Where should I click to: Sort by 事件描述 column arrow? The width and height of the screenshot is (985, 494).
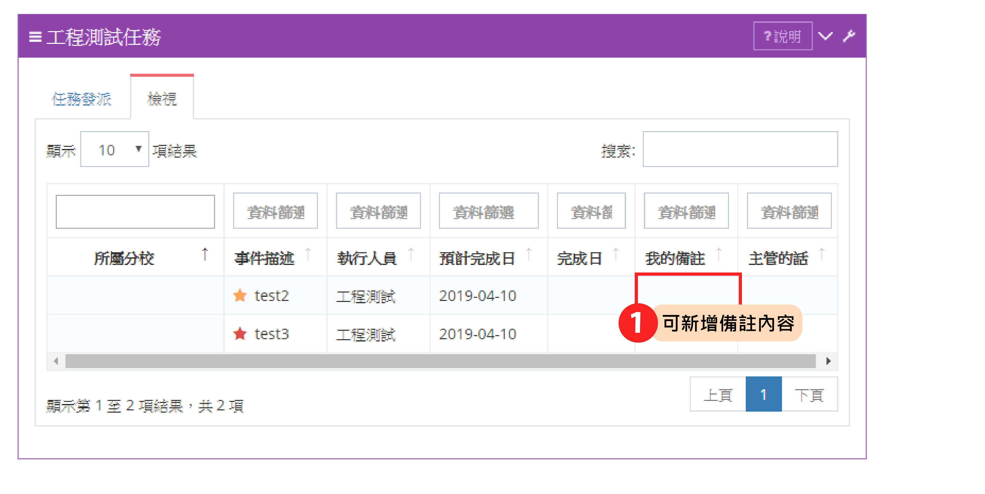[308, 254]
